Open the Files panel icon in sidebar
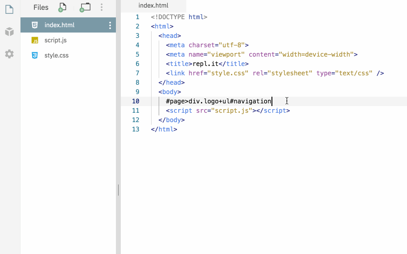Image resolution: width=407 pixels, height=254 pixels. pos(9,9)
